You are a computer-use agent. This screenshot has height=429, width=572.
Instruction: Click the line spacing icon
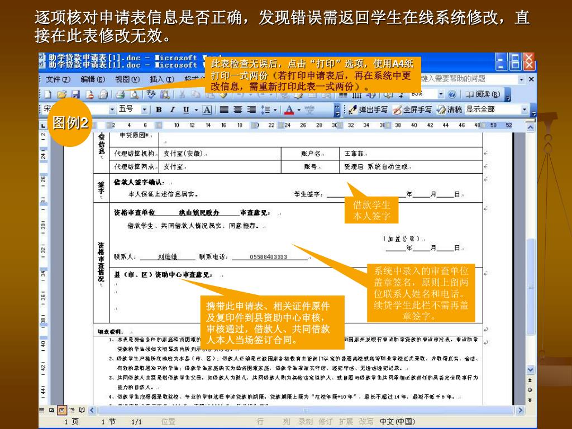(265, 109)
